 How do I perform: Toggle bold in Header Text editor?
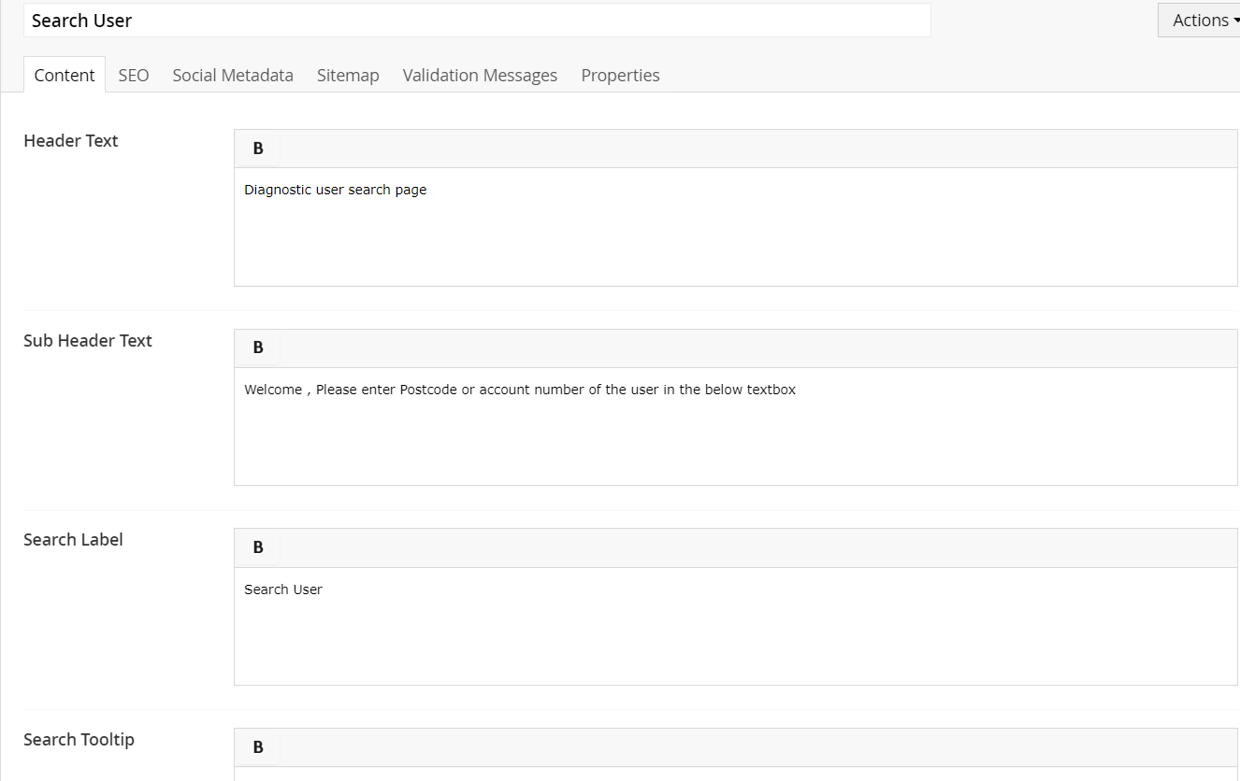[x=258, y=149]
